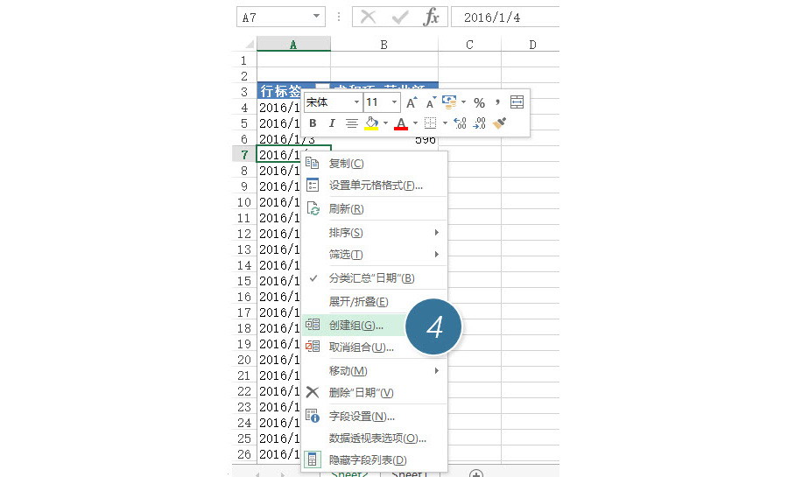Click the hide field list icon
Image resolution: width=788 pixels, height=477 pixels.
[x=313, y=459]
